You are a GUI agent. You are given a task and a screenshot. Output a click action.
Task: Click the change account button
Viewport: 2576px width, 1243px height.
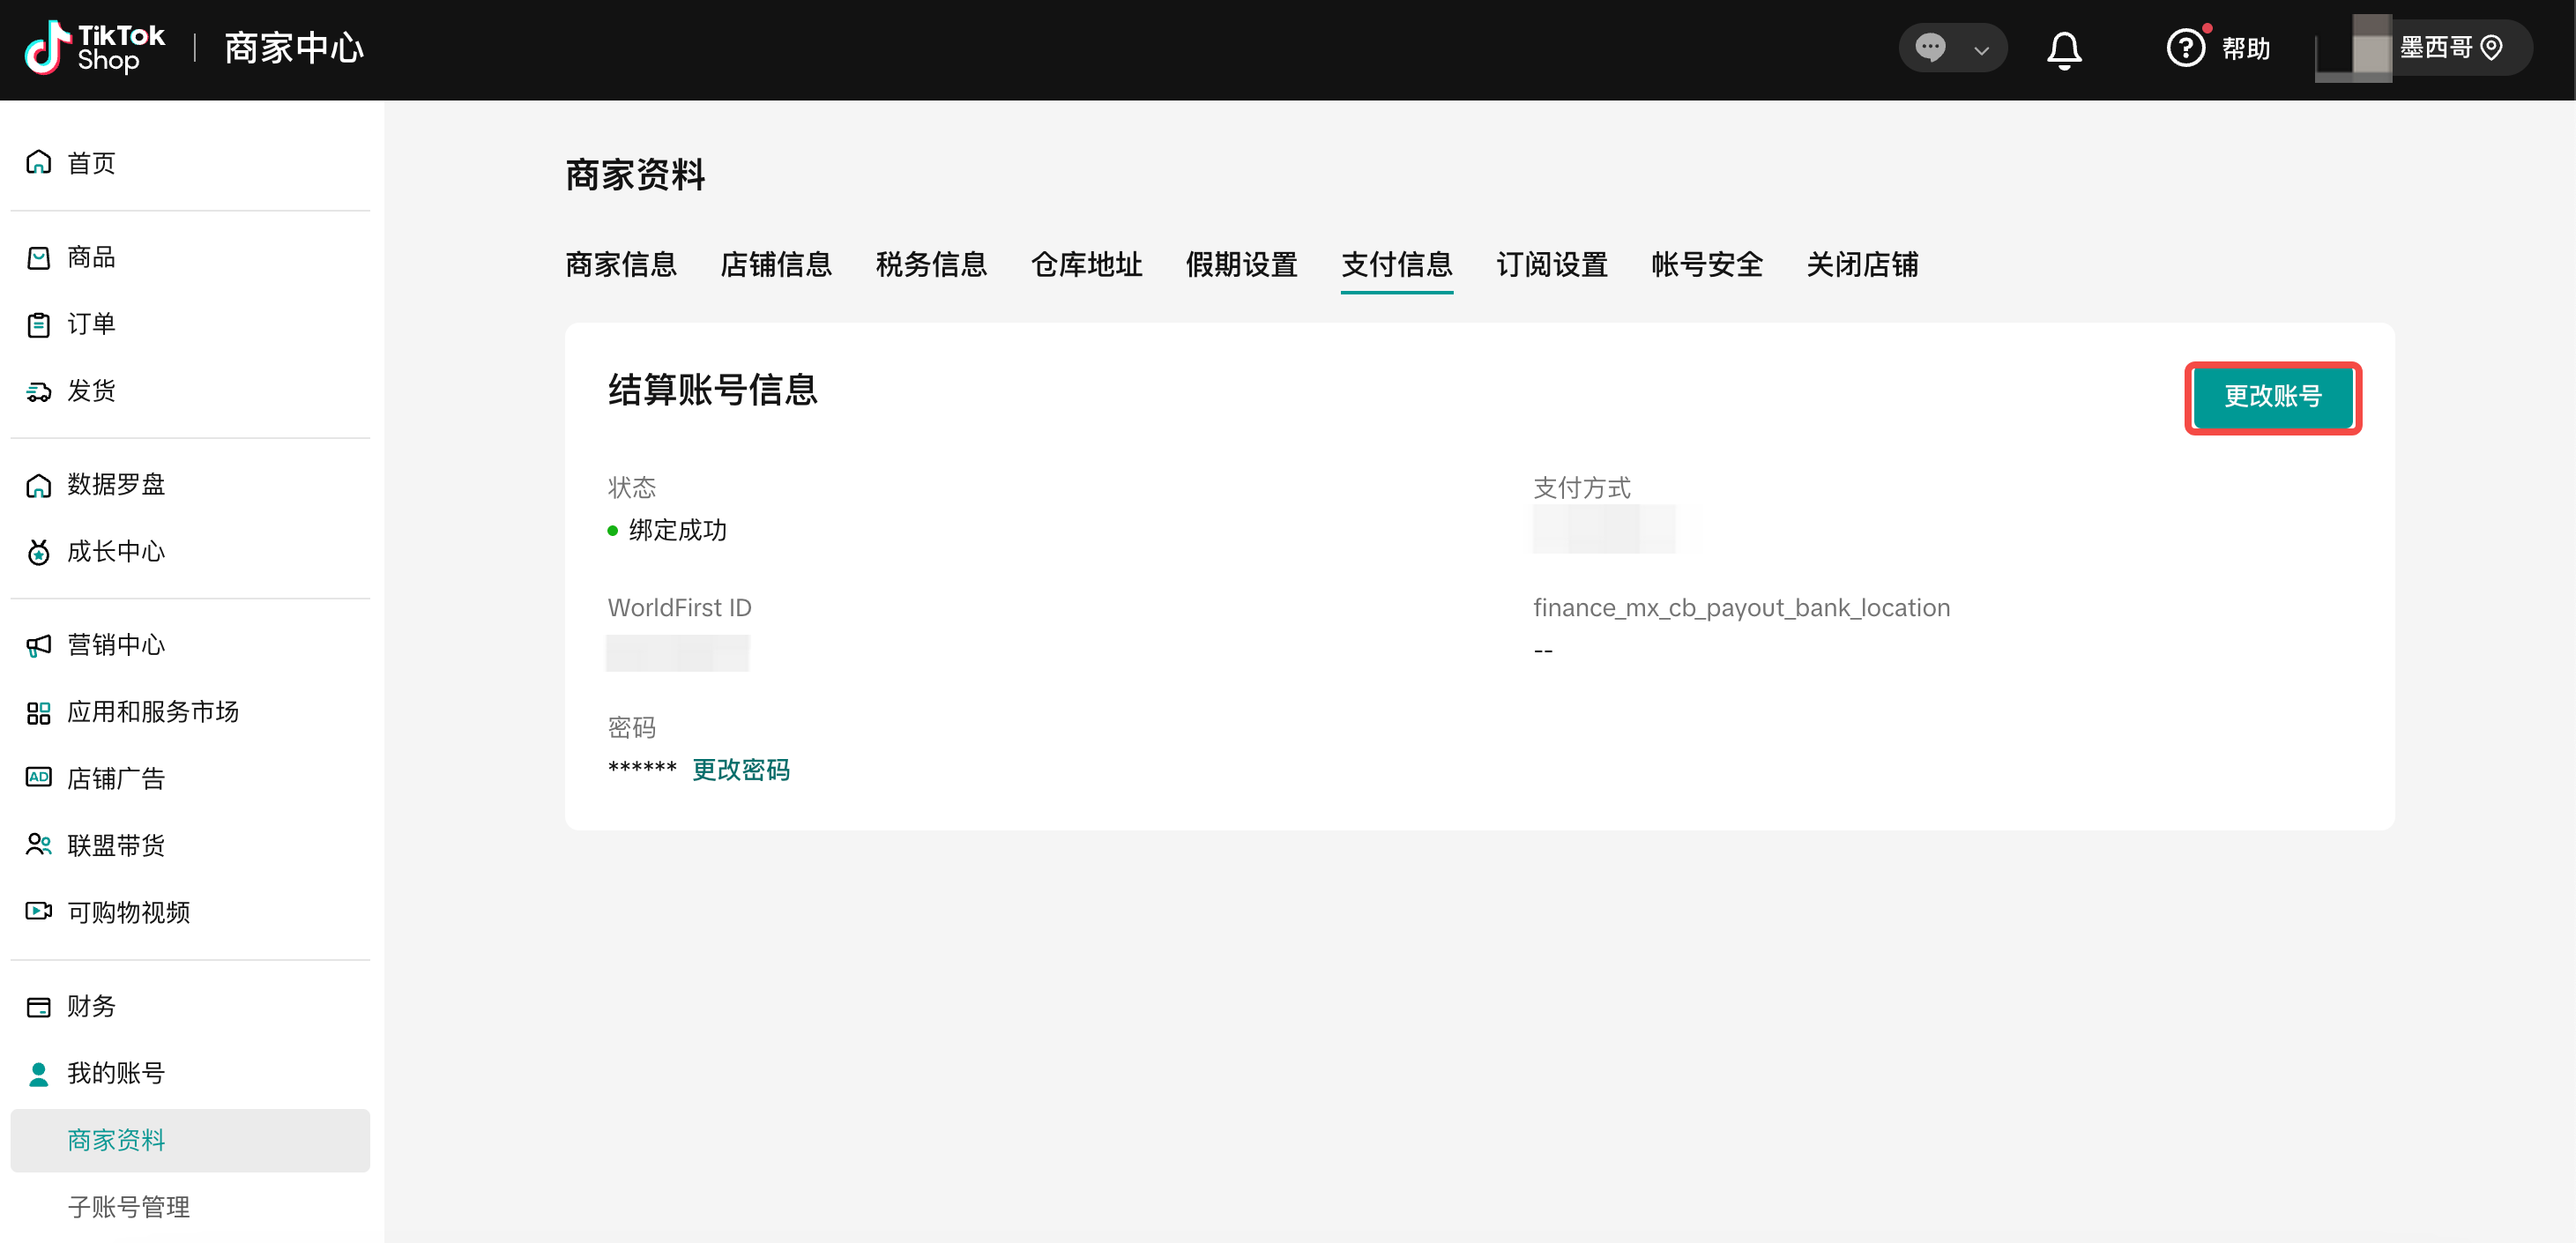pos(2272,397)
